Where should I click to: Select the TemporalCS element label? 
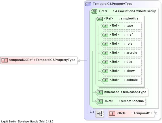point(143,113)
